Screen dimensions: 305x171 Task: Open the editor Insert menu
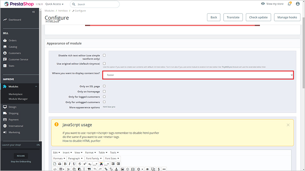click(x=67, y=153)
